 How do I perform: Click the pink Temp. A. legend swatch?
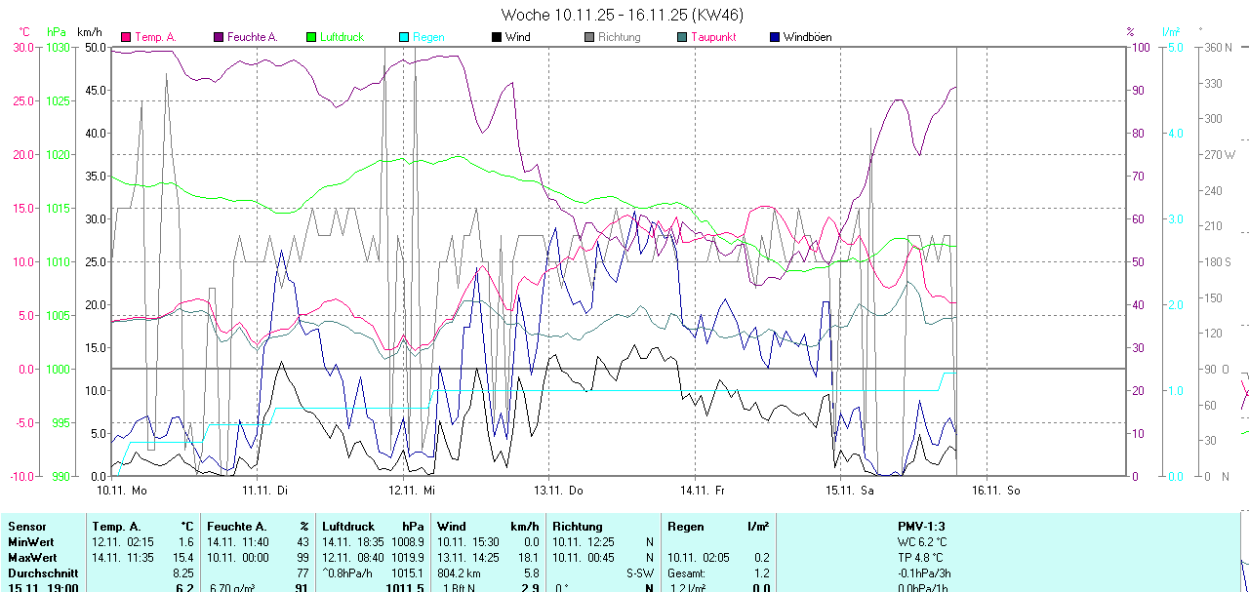tap(126, 37)
